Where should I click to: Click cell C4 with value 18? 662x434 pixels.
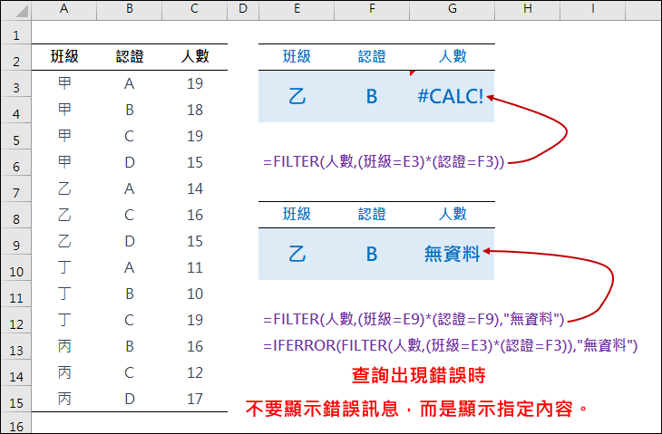pyautogui.click(x=195, y=110)
